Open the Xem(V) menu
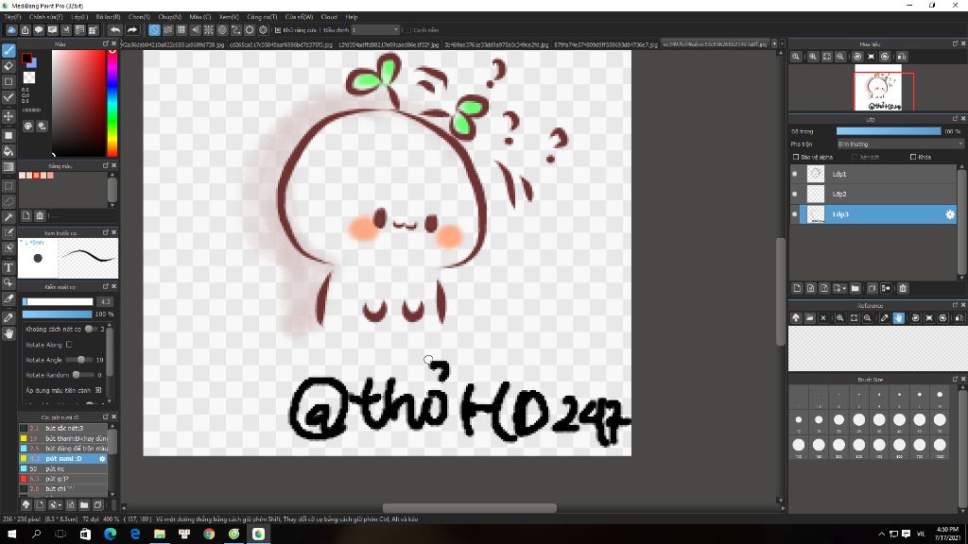968x544 pixels. [229, 17]
